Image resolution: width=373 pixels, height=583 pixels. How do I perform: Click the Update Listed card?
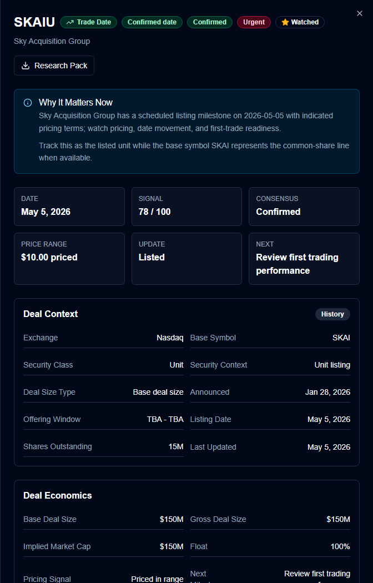(186, 259)
